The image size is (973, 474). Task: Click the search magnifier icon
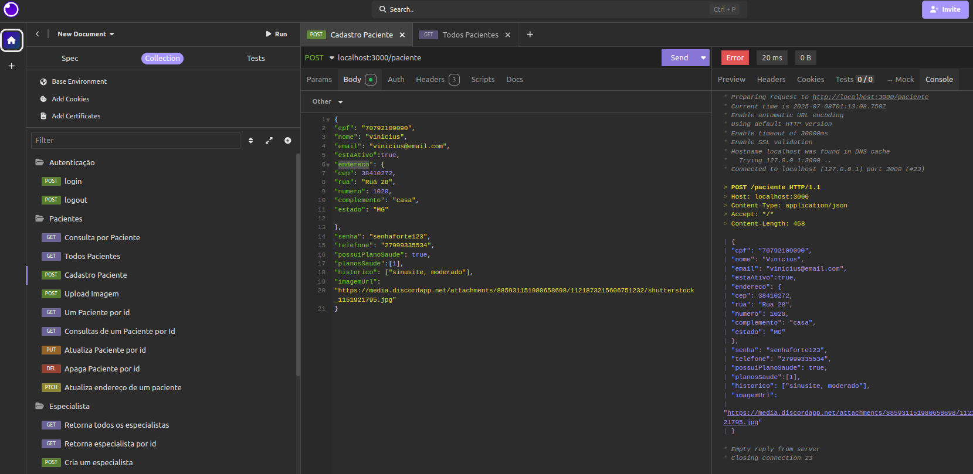tap(383, 9)
